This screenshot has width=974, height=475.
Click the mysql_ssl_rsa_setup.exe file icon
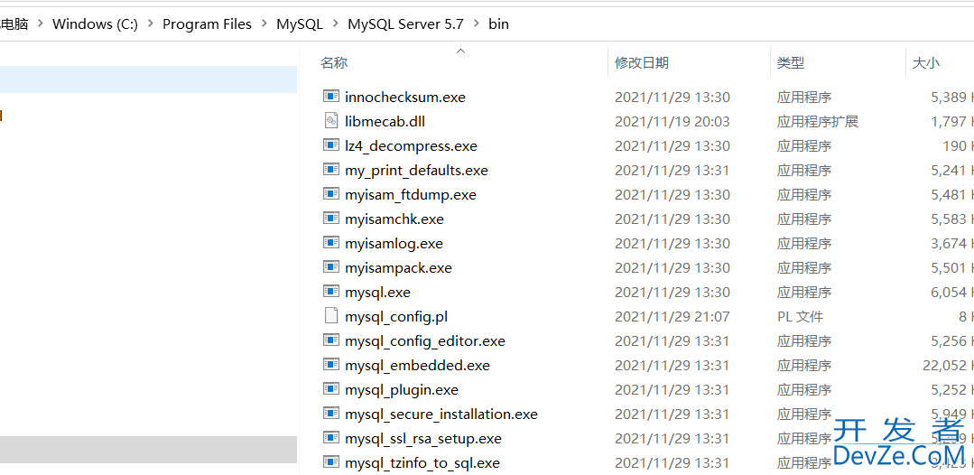click(331, 438)
